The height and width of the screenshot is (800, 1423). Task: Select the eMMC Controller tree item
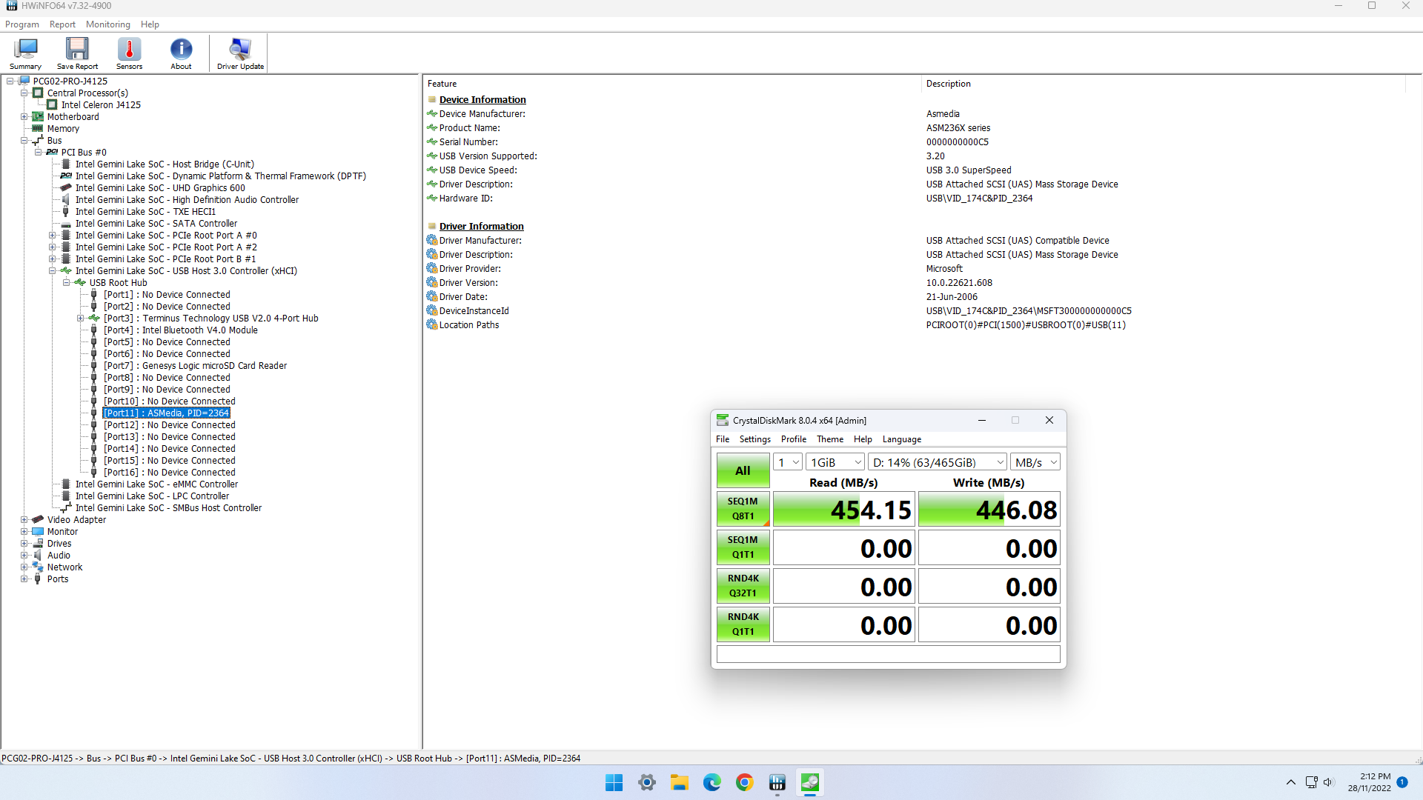pos(156,484)
